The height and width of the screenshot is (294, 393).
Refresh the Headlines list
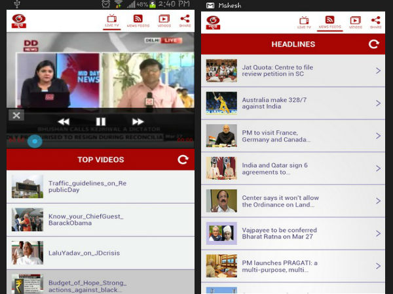[x=374, y=44]
